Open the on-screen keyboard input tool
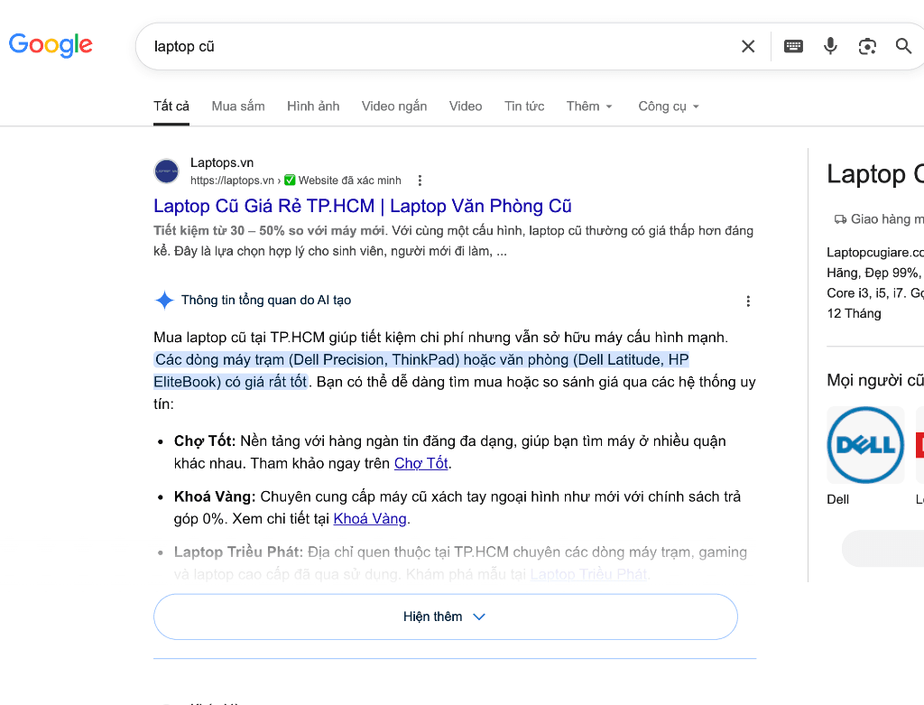This screenshot has width=924, height=705. tap(793, 46)
